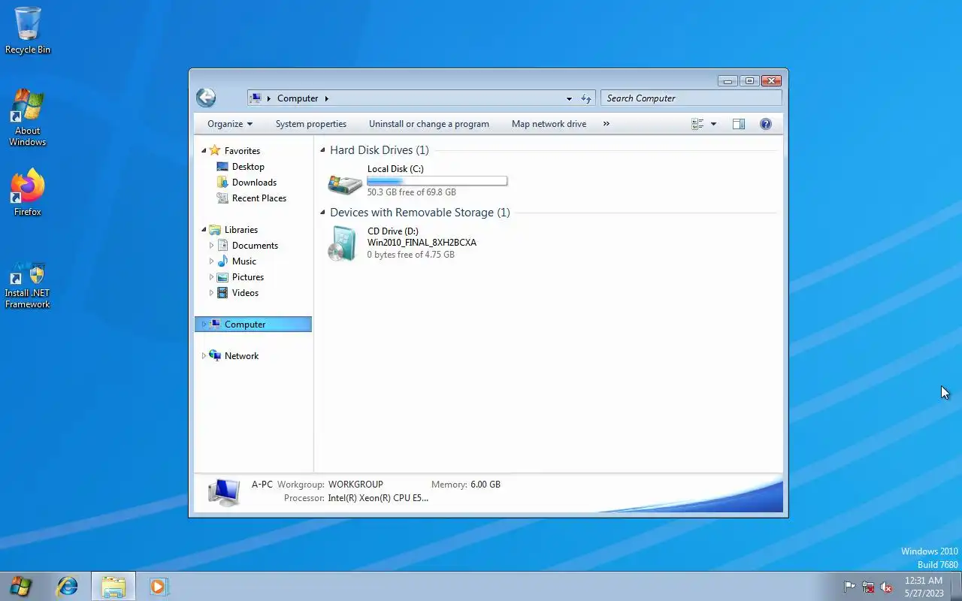
Task: Launch Firefox from the desktop
Action: pos(28,193)
